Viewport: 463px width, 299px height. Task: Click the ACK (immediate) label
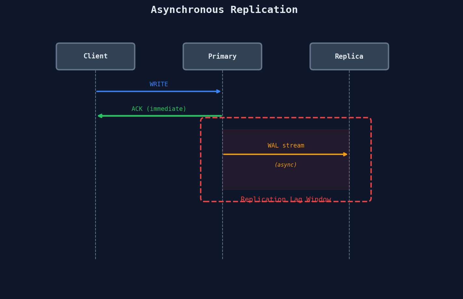[x=159, y=109]
